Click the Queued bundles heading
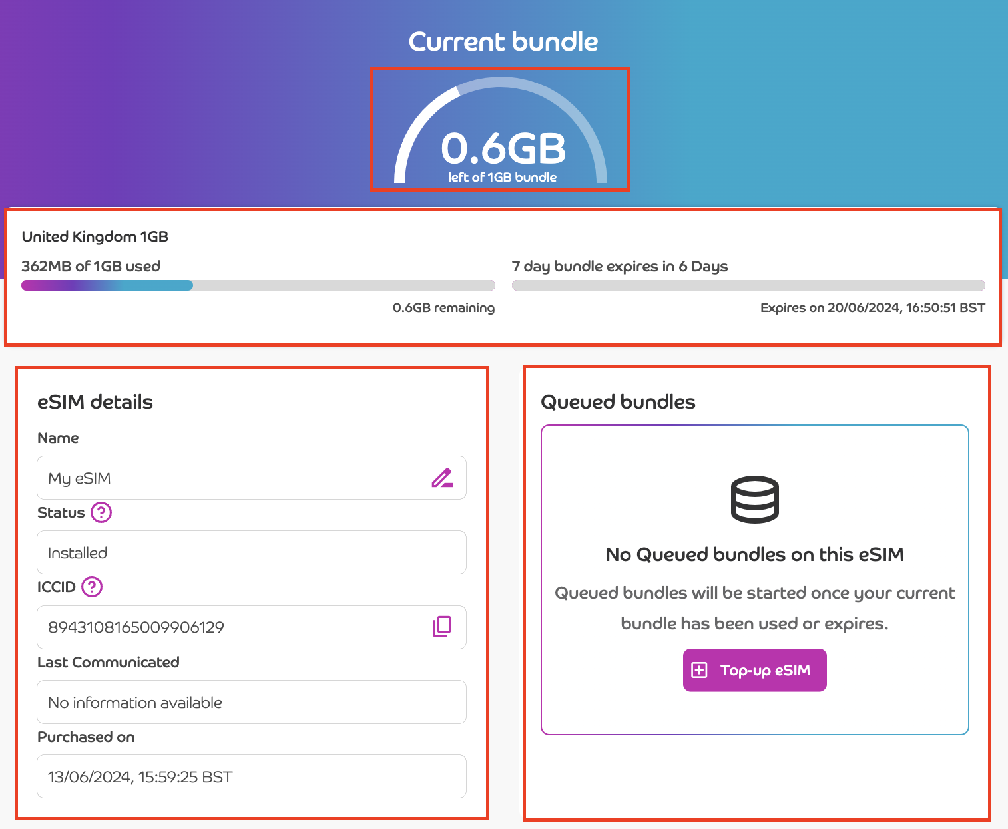The height and width of the screenshot is (829, 1008). 618,402
